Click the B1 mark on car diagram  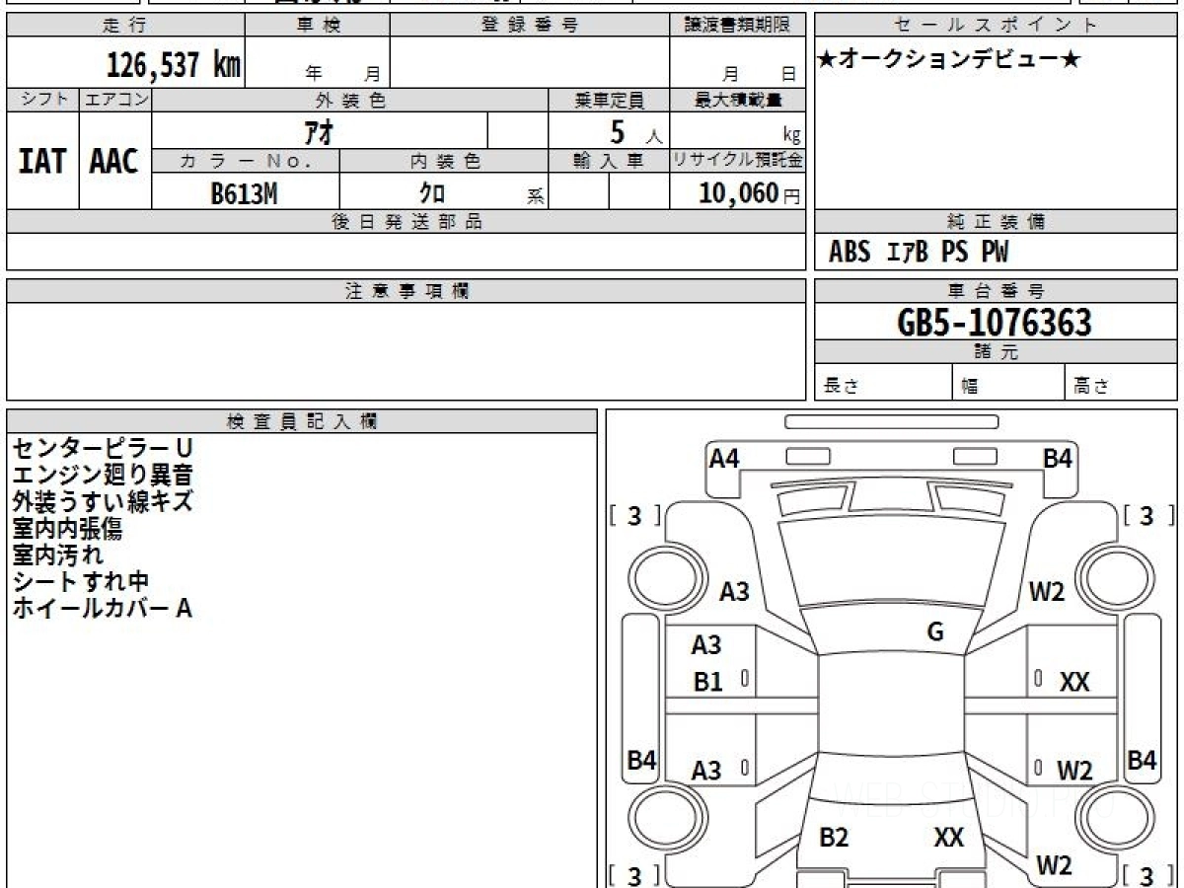(708, 682)
